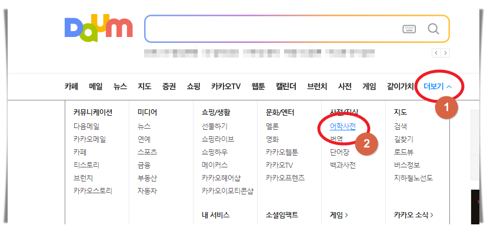Click the 소셜임팩트 heading
This screenshot has width=487, height=232.
point(282,214)
